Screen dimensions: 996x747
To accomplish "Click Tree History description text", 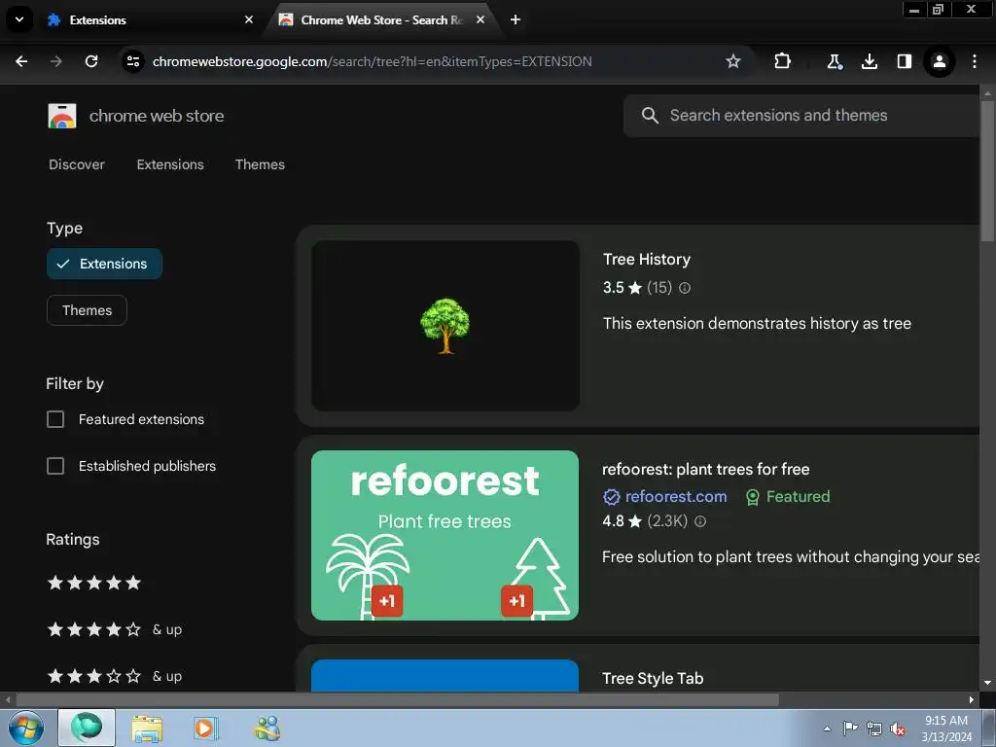I will pyautogui.click(x=757, y=323).
